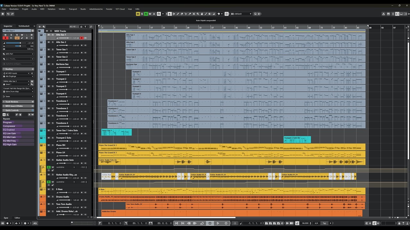This screenshot has height=230, width=410.
Task: Select the Zoom magnifier tool
Action: pos(198,14)
